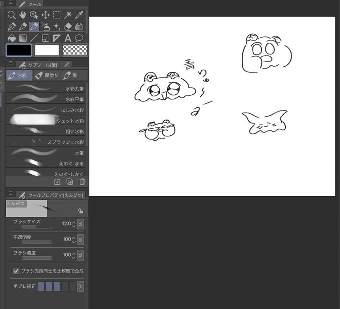Select the 水彩丸筆 brush
340x309 pixels.
coord(46,87)
